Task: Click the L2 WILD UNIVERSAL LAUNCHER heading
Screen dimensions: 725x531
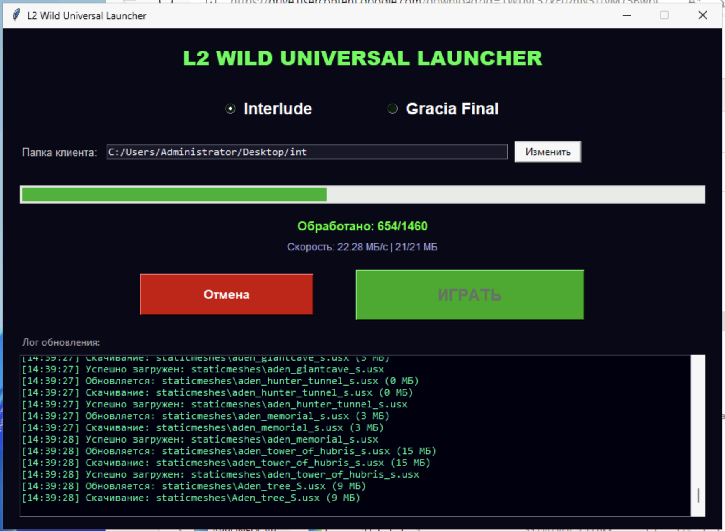Action: (362, 58)
